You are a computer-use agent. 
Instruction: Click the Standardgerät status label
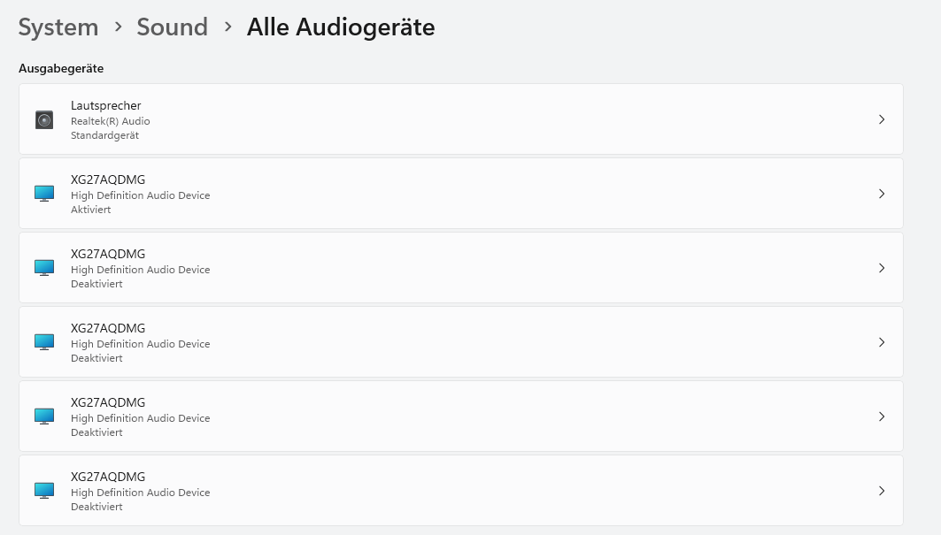tap(104, 135)
